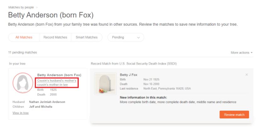Open the Smart Matches tab

point(86,37)
